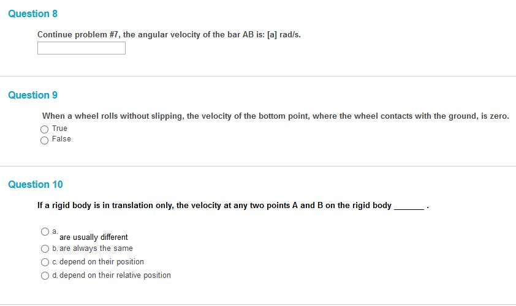Click the wheel rolls without slipping statement

coord(275,116)
